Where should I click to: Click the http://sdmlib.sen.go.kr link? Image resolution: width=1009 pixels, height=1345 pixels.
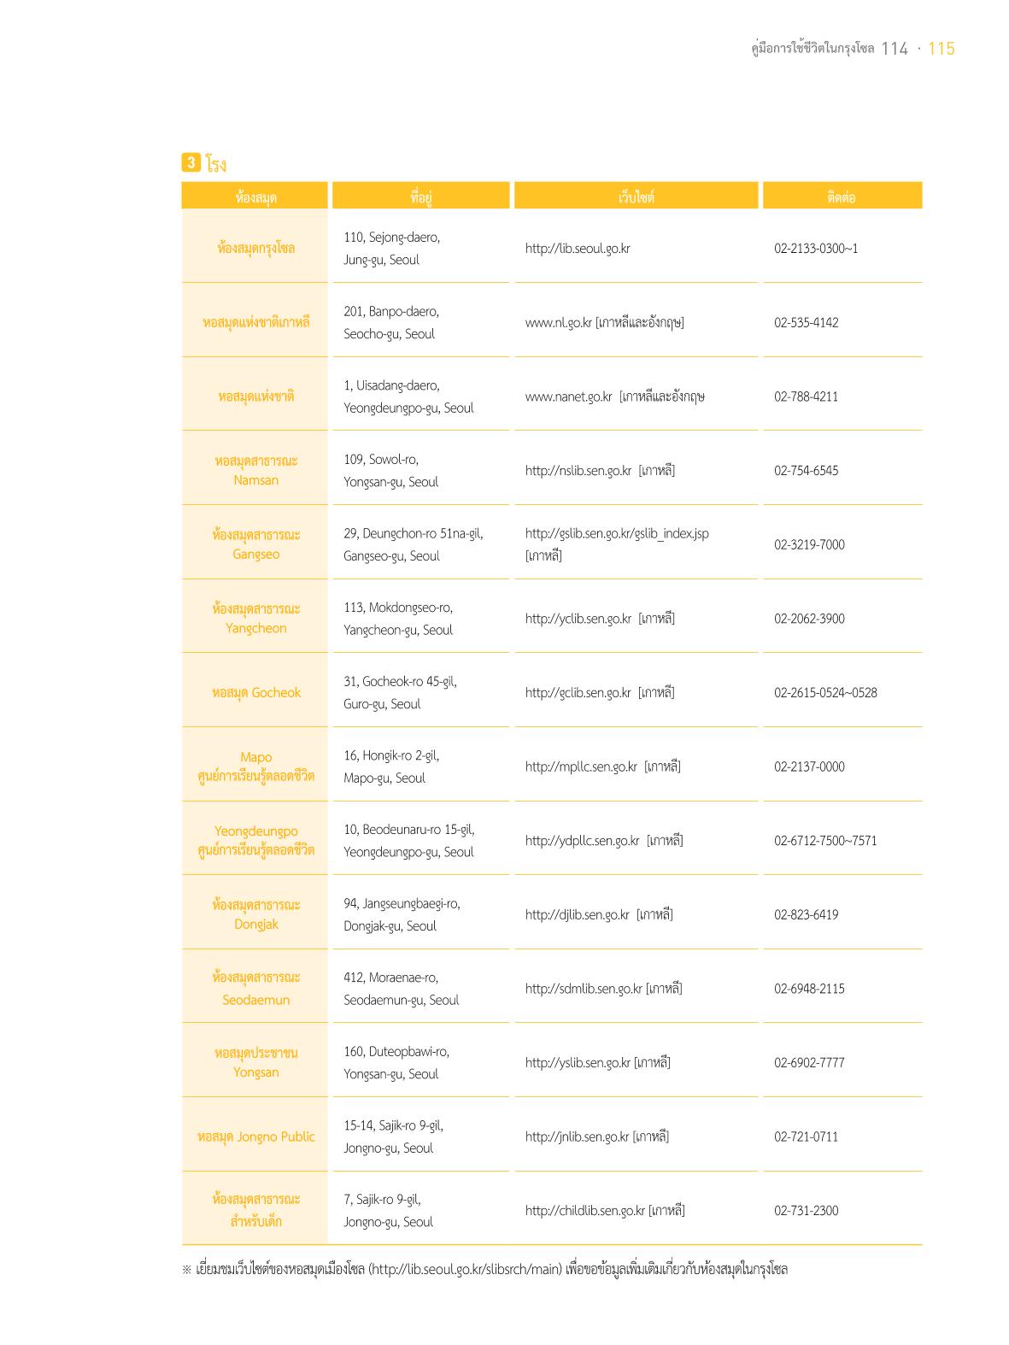click(x=584, y=989)
